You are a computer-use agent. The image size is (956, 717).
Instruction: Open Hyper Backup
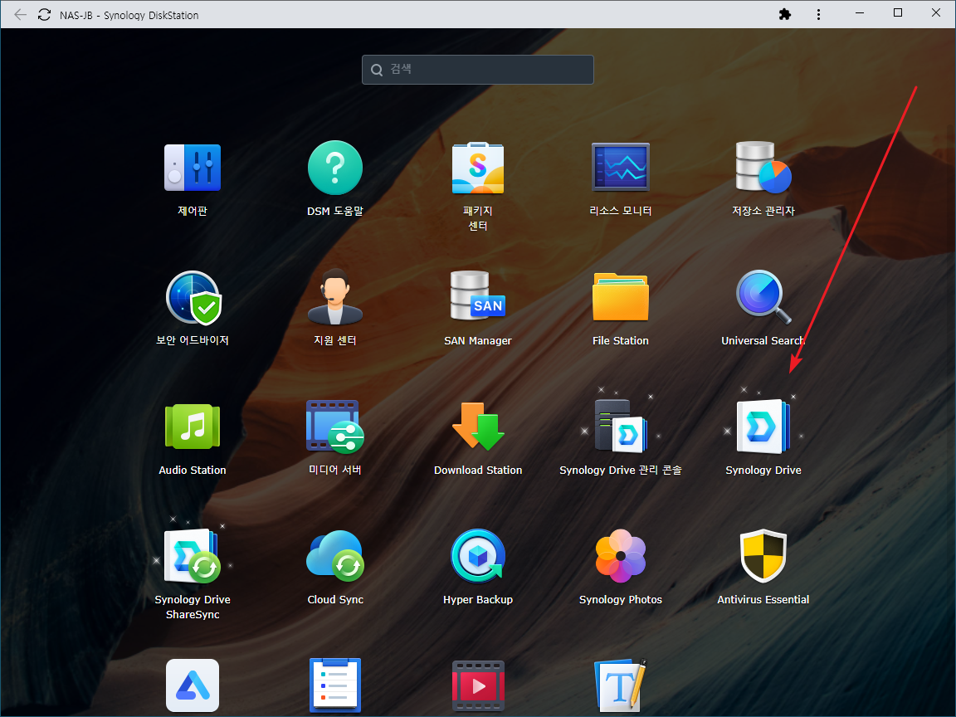(478, 556)
